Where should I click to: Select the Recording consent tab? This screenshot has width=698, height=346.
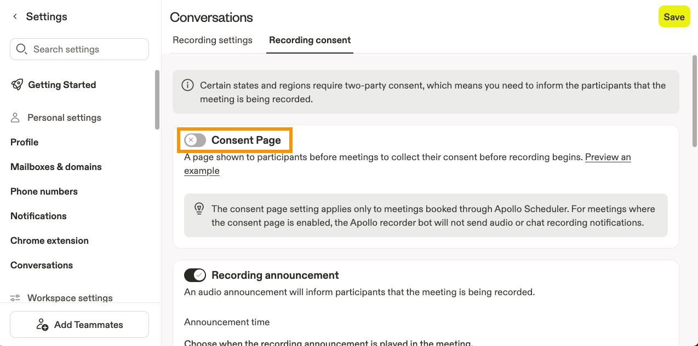pos(310,40)
